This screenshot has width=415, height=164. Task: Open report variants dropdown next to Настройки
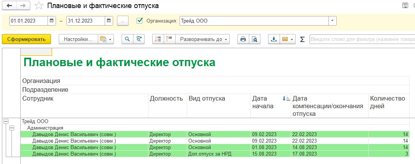[106, 39]
